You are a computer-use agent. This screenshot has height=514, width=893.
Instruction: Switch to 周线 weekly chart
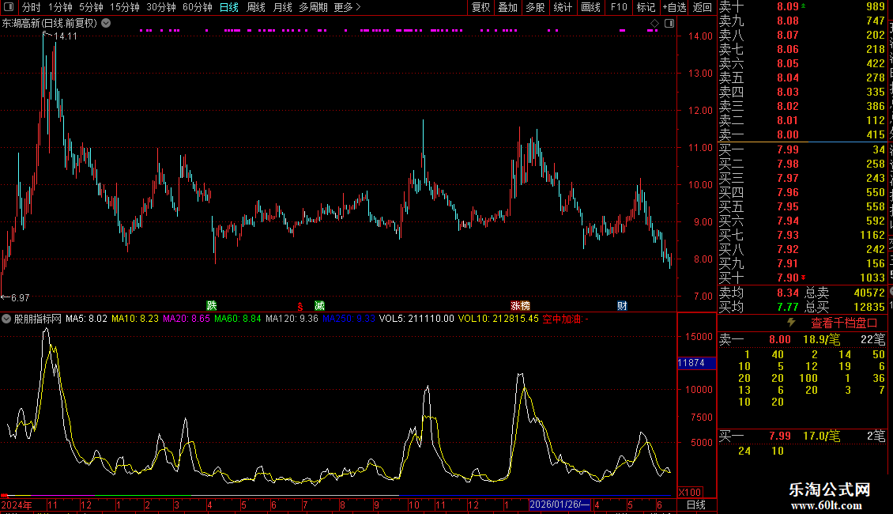256,7
